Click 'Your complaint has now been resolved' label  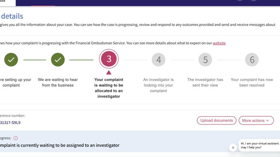[252, 83]
